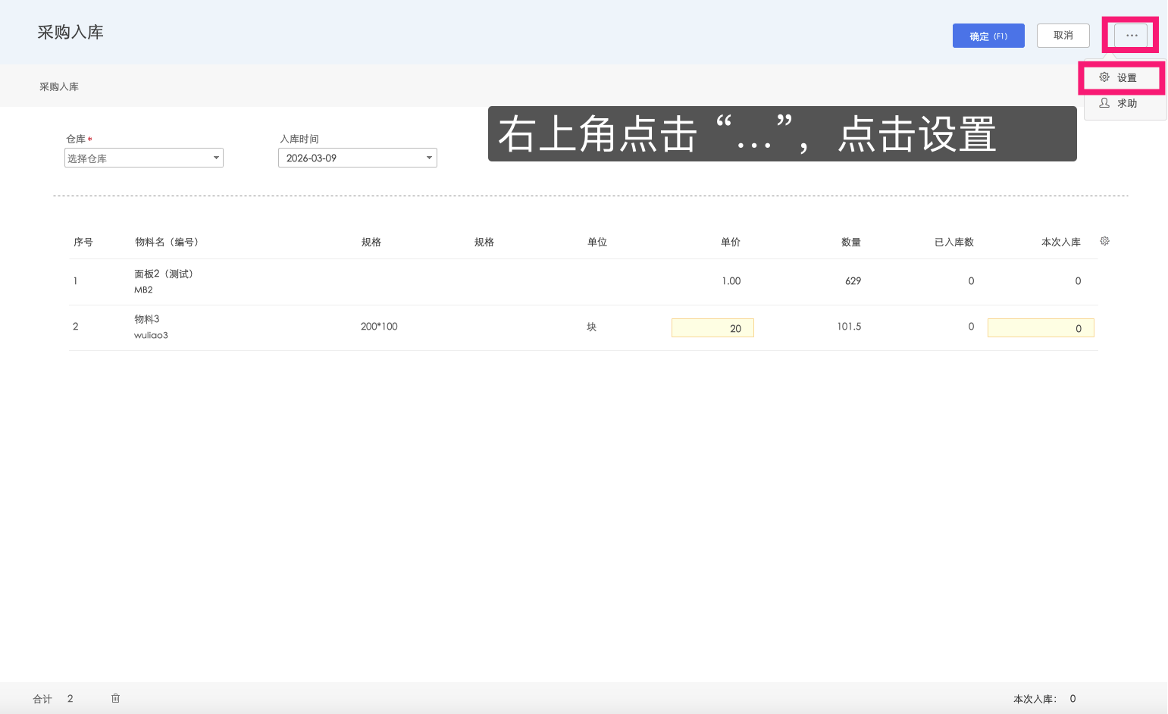The width and height of the screenshot is (1168, 714).
Task: Open the "..." overflow menu icon
Action: click(x=1130, y=35)
